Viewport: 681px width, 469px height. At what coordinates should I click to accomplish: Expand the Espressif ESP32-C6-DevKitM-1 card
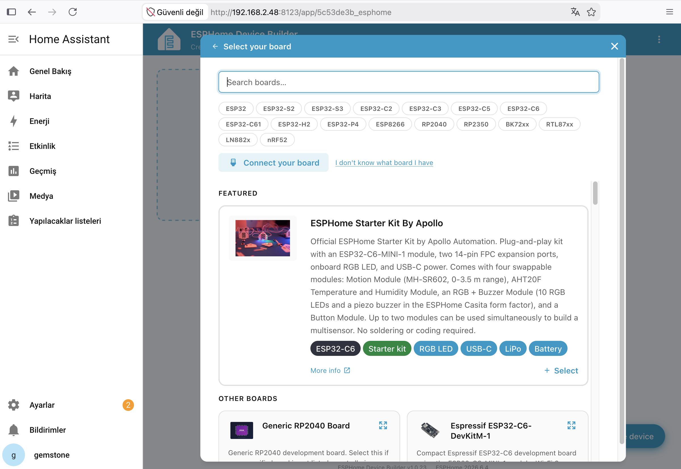pyautogui.click(x=571, y=425)
